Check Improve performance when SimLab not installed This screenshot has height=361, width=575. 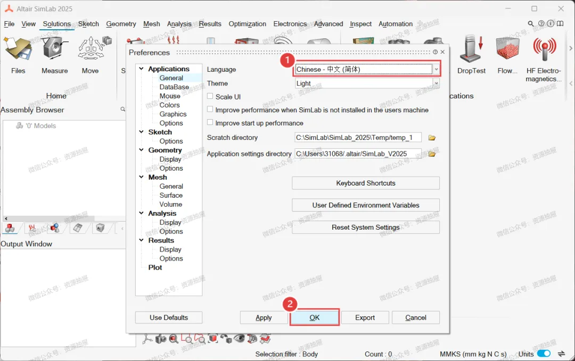pyautogui.click(x=210, y=109)
